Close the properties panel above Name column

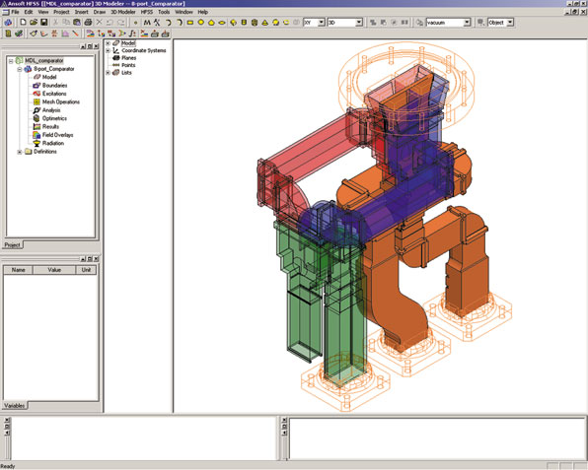pos(96,259)
